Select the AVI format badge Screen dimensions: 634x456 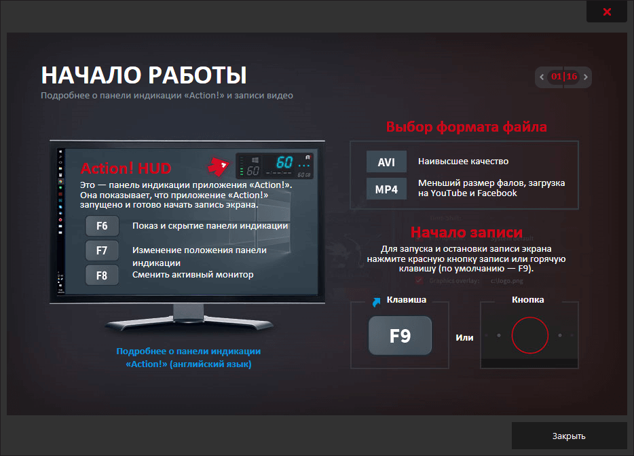pyautogui.click(x=386, y=161)
